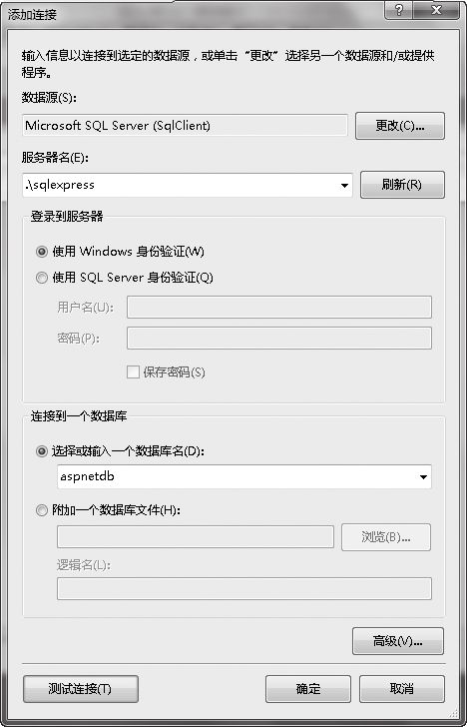Open the aspnetdb database name dropdown
This screenshot has width=467, height=727.
423,477
